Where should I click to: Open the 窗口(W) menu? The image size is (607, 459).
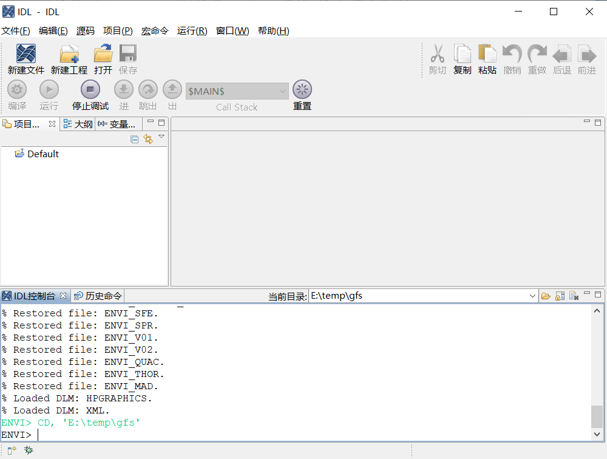point(232,30)
